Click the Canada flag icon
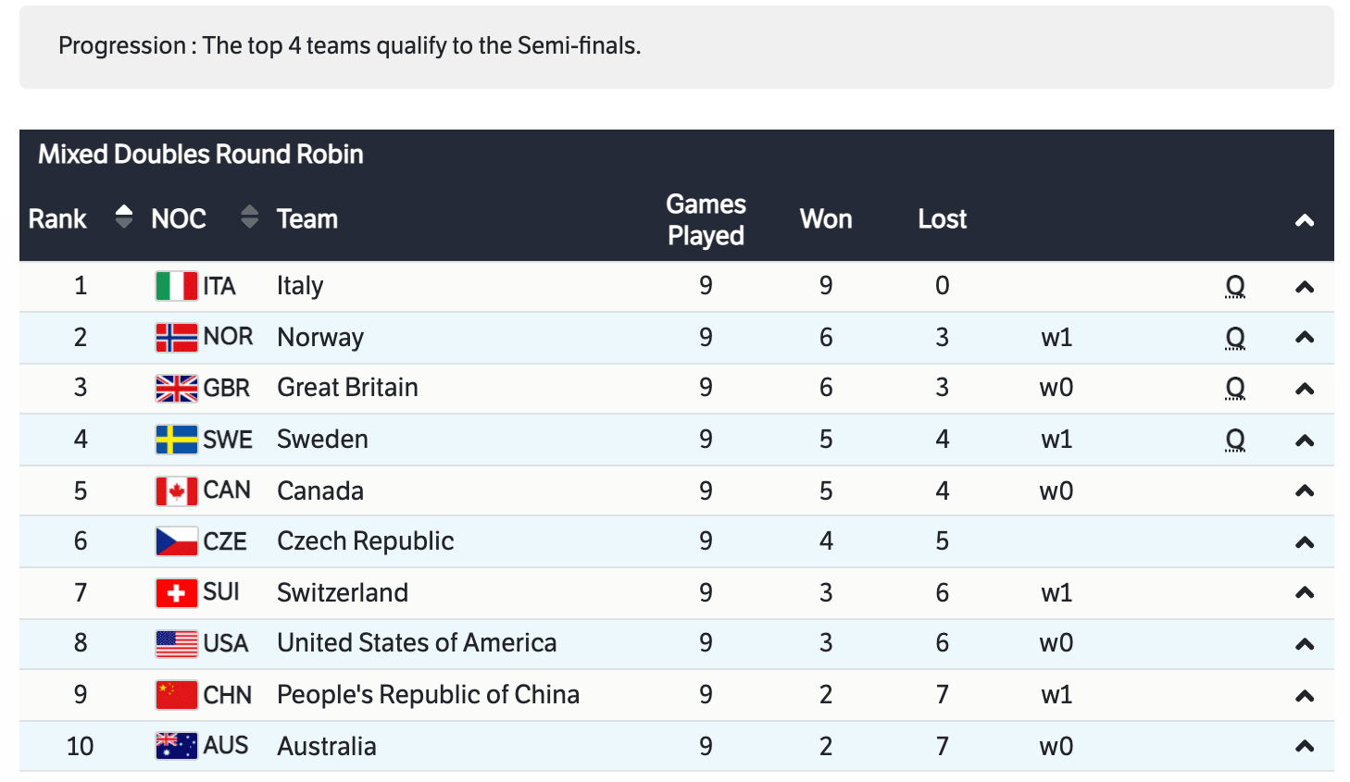The width and height of the screenshot is (1350, 782). point(176,491)
